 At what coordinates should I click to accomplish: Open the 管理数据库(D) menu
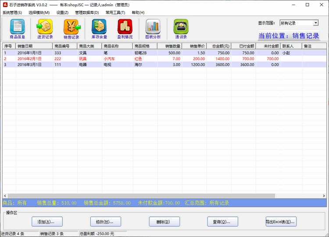(87, 13)
